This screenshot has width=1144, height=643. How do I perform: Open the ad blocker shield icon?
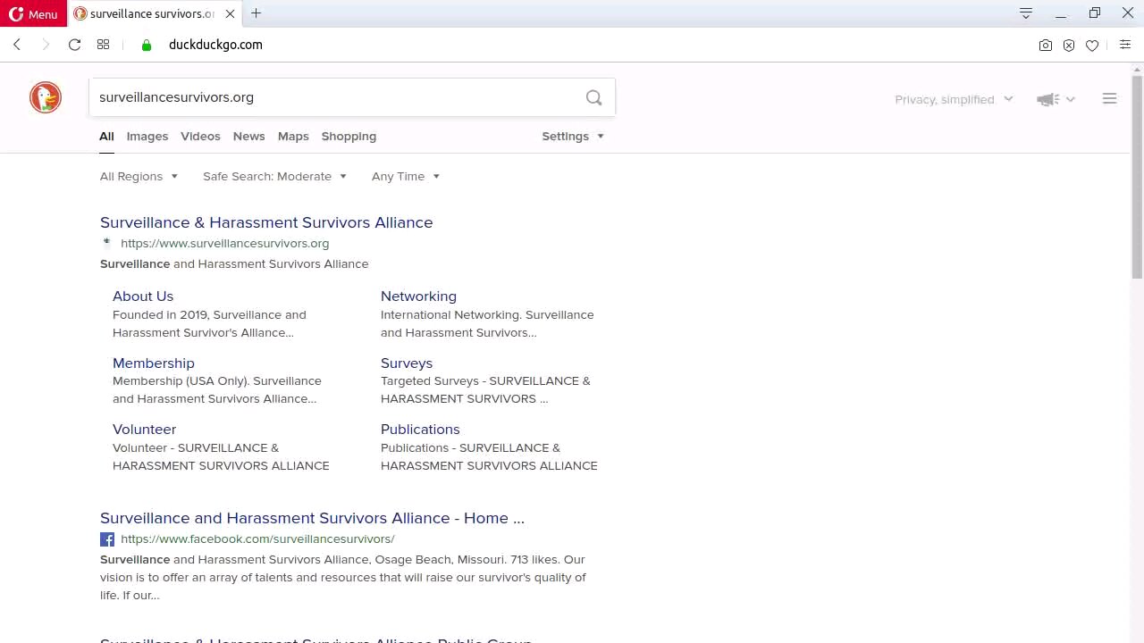tap(1069, 46)
